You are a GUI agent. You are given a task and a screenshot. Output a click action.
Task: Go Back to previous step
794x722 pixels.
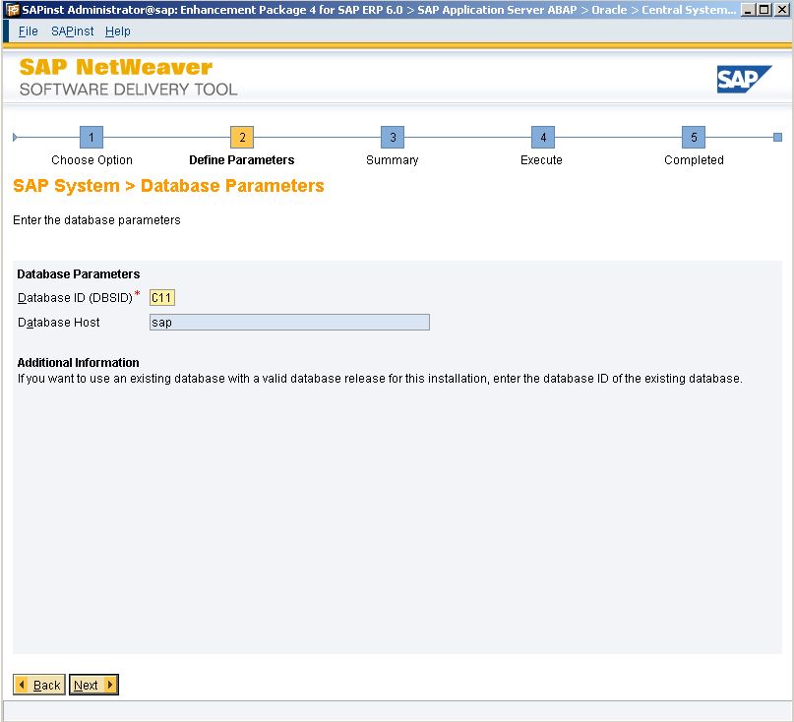pos(39,685)
